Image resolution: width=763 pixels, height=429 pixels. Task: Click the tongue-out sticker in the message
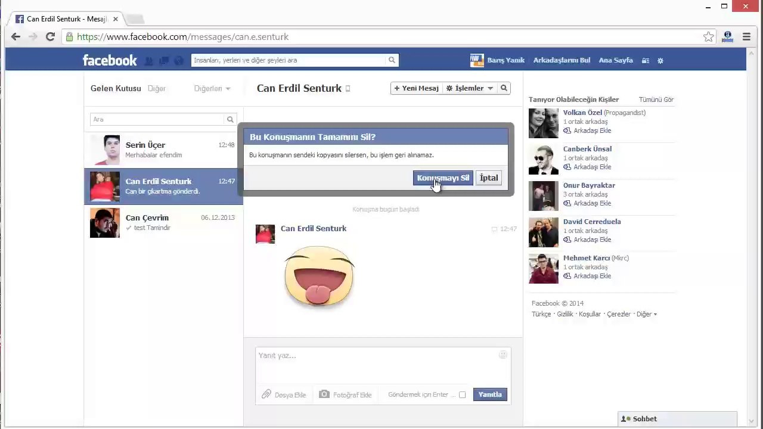(319, 276)
